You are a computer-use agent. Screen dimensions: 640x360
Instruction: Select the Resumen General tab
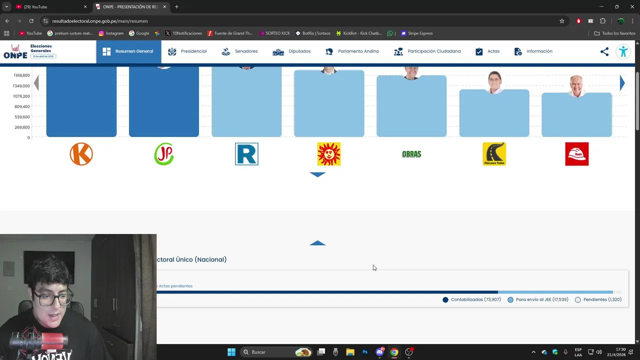128,51
